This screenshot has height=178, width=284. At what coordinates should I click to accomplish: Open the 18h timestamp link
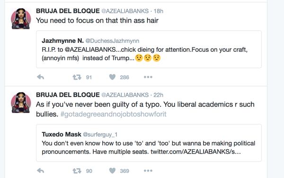pyautogui.click(x=159, y=11)
